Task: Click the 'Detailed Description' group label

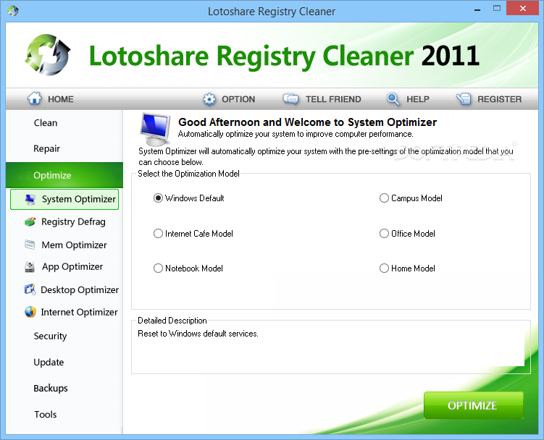Action: 172,321
